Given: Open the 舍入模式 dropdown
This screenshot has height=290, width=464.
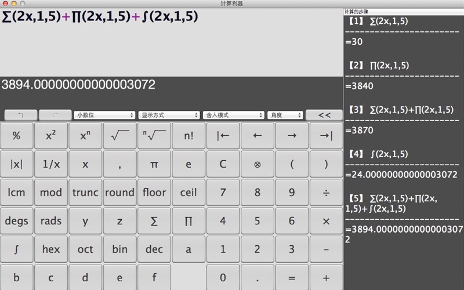Looking at the screenshot, I should (234, 115).
